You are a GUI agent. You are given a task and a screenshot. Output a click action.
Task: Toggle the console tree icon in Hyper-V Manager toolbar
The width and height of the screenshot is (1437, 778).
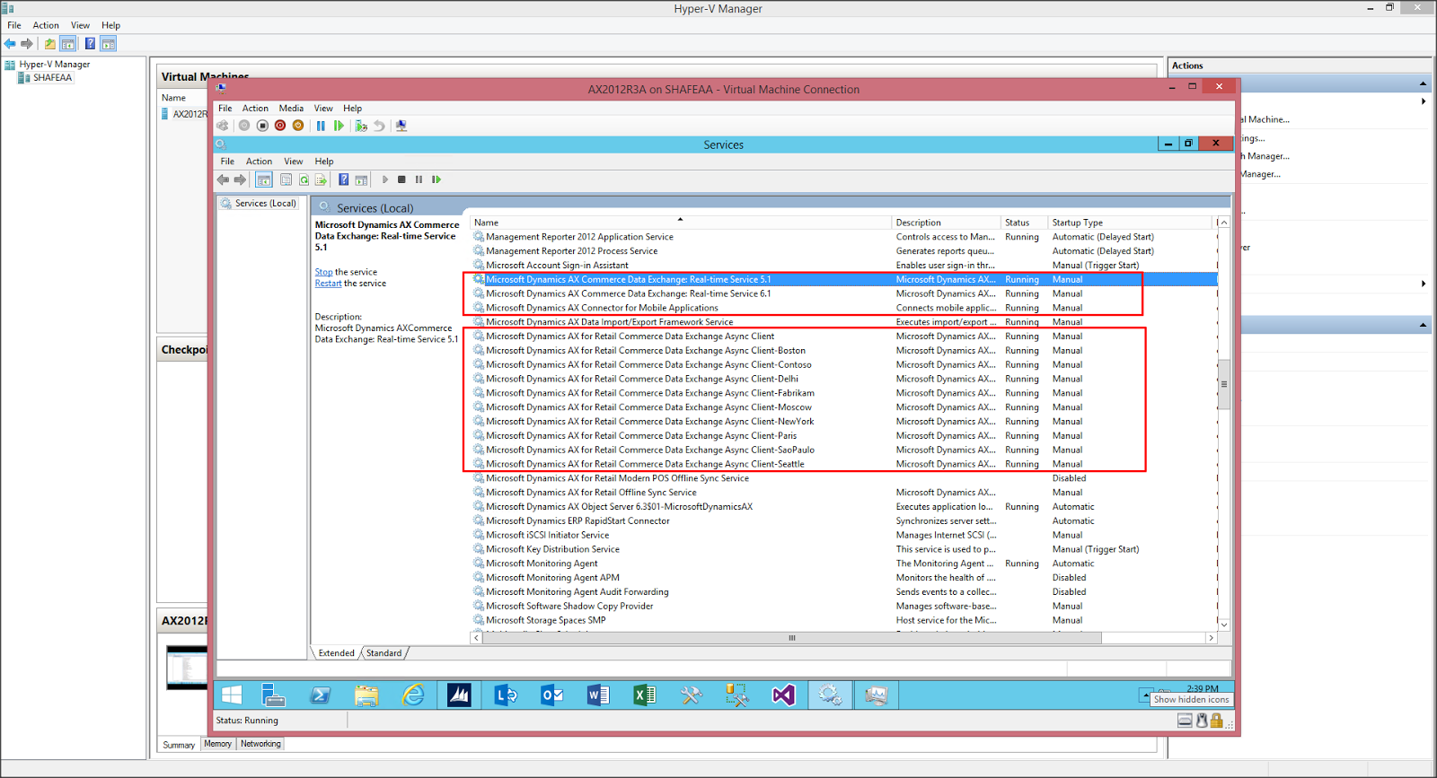[68, 44]
